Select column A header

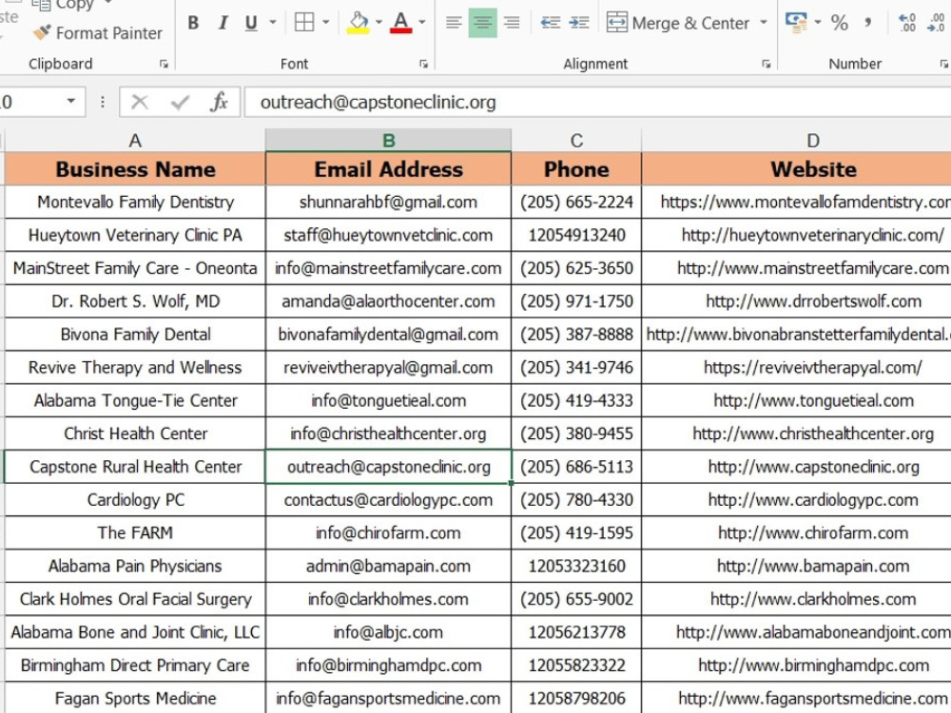135,140
